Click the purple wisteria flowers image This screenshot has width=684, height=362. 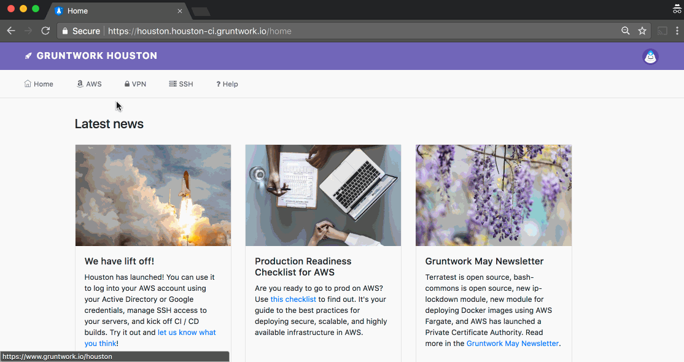tap(494, 195)
